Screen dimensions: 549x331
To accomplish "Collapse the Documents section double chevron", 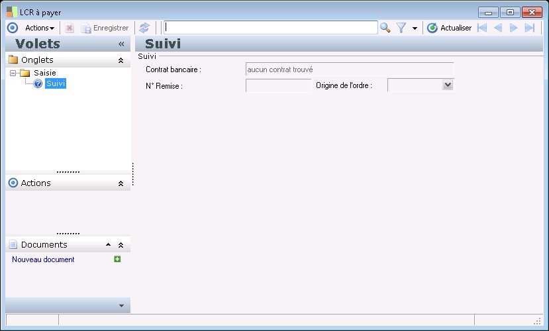I will 121,245.
